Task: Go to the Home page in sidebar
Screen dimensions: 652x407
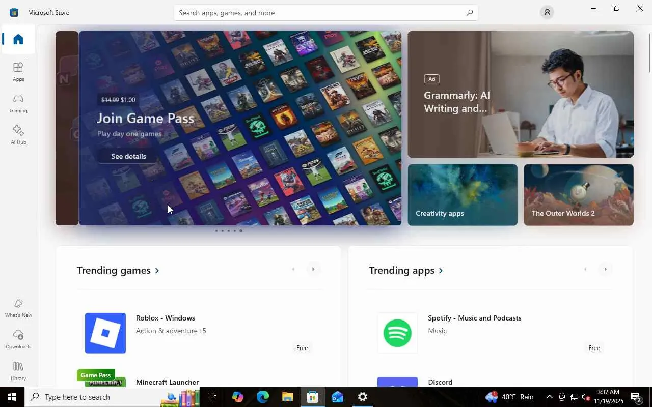Action: (x=18, y=39)
